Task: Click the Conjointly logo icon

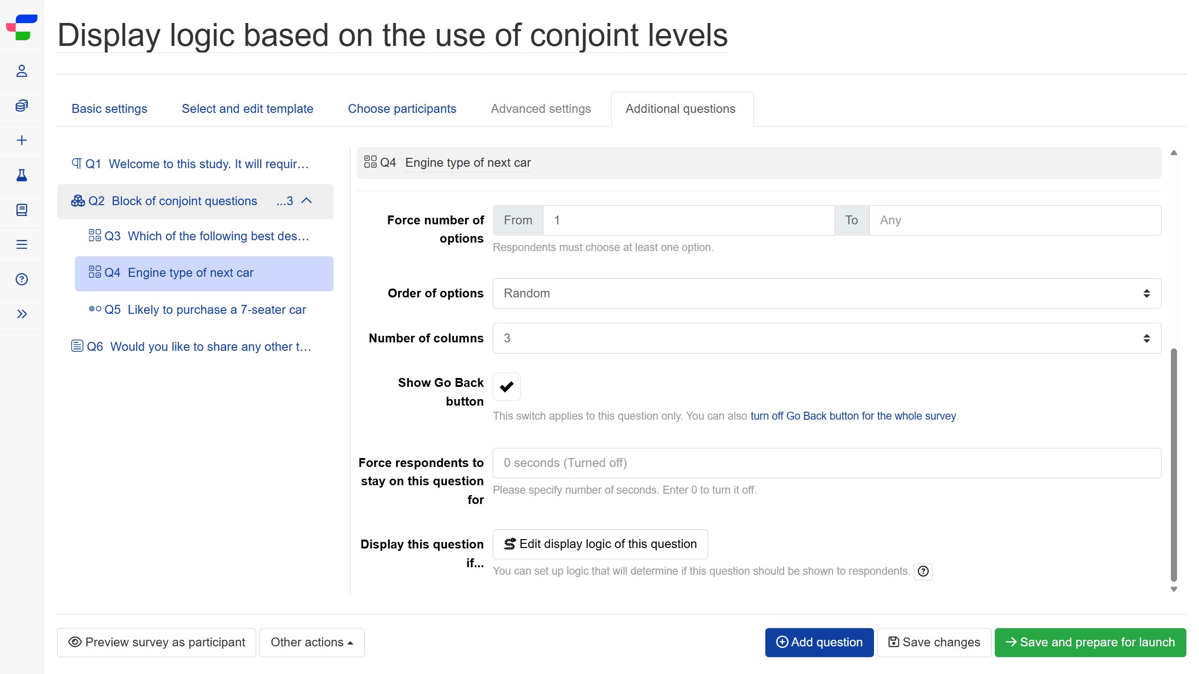Action: tap(22, 27)
